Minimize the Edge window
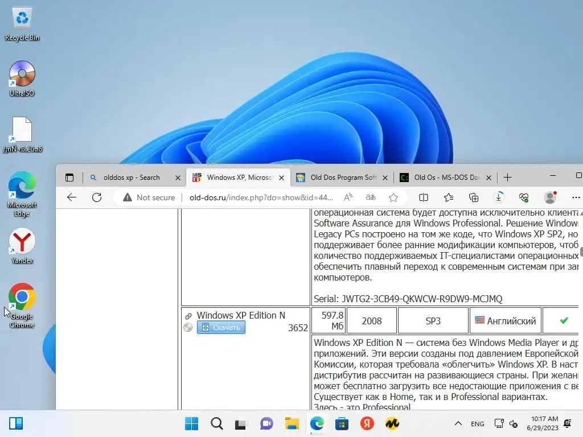Image resolution: width=583 pixels, height=437 pixels. tap(553, 175)
